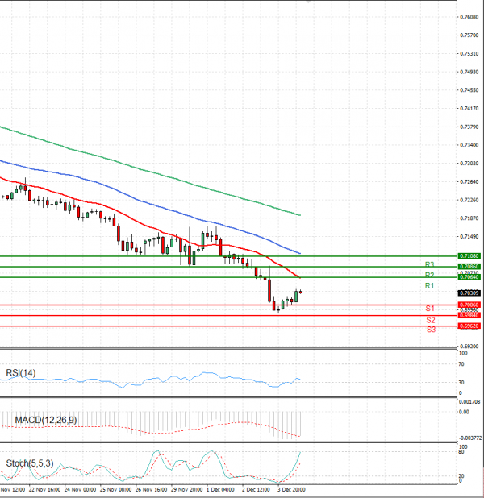Click the 0.70060 red price tag
Image resolution: width=484 pixels, height=498 pixels.
(469, 305)
